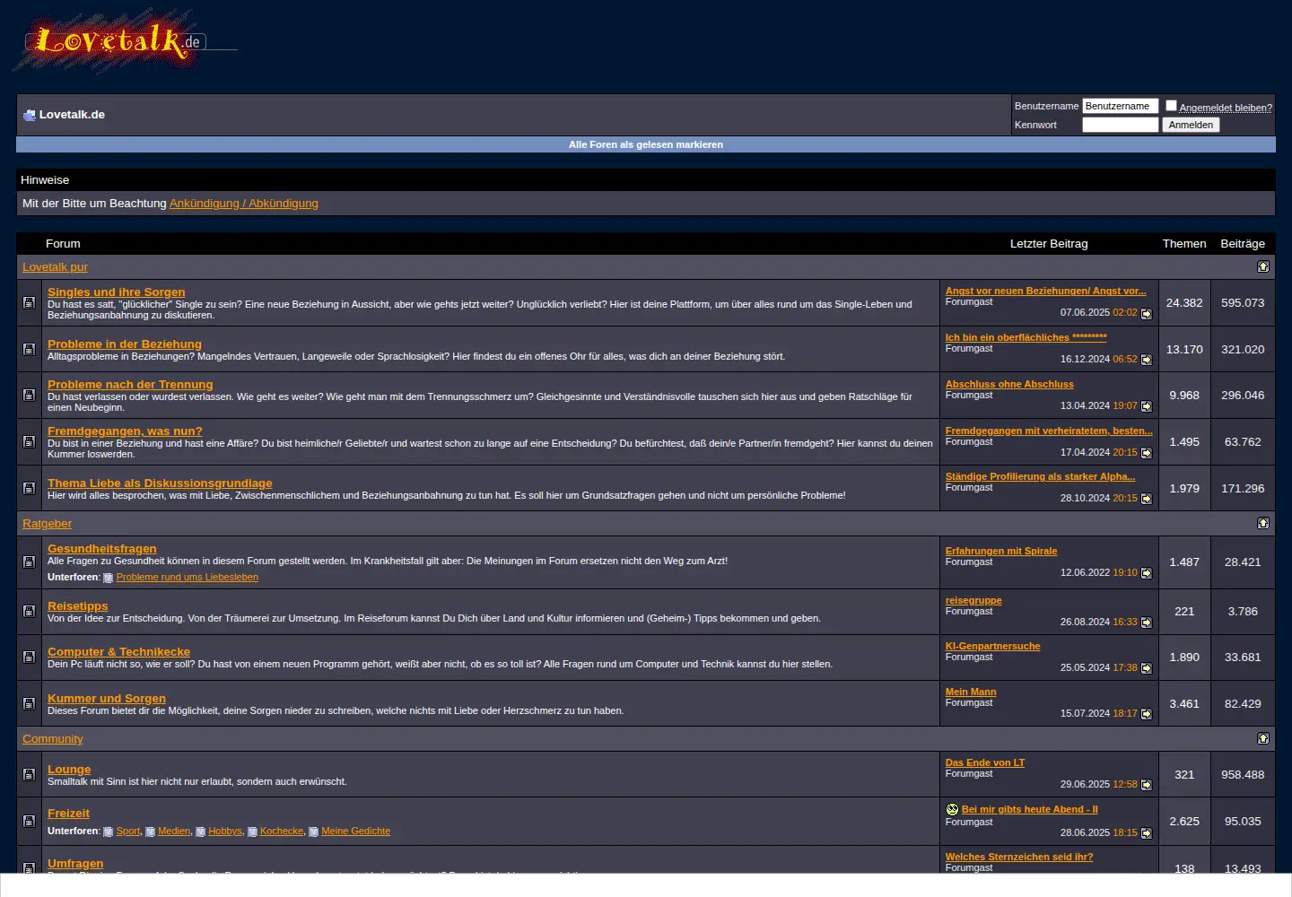
Task: Collapse the Lovetalk pur category
Action: (1263, 266)
